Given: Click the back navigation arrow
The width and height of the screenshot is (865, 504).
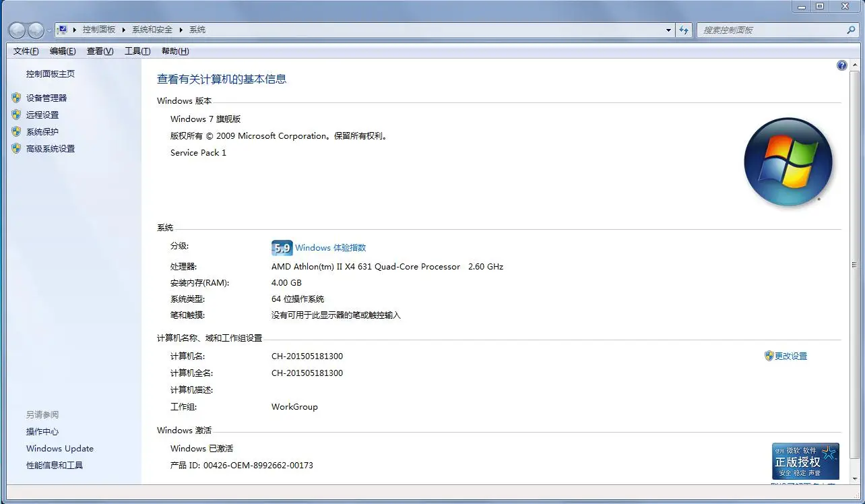Looking at the screenshot, I should tap(18, 30).
